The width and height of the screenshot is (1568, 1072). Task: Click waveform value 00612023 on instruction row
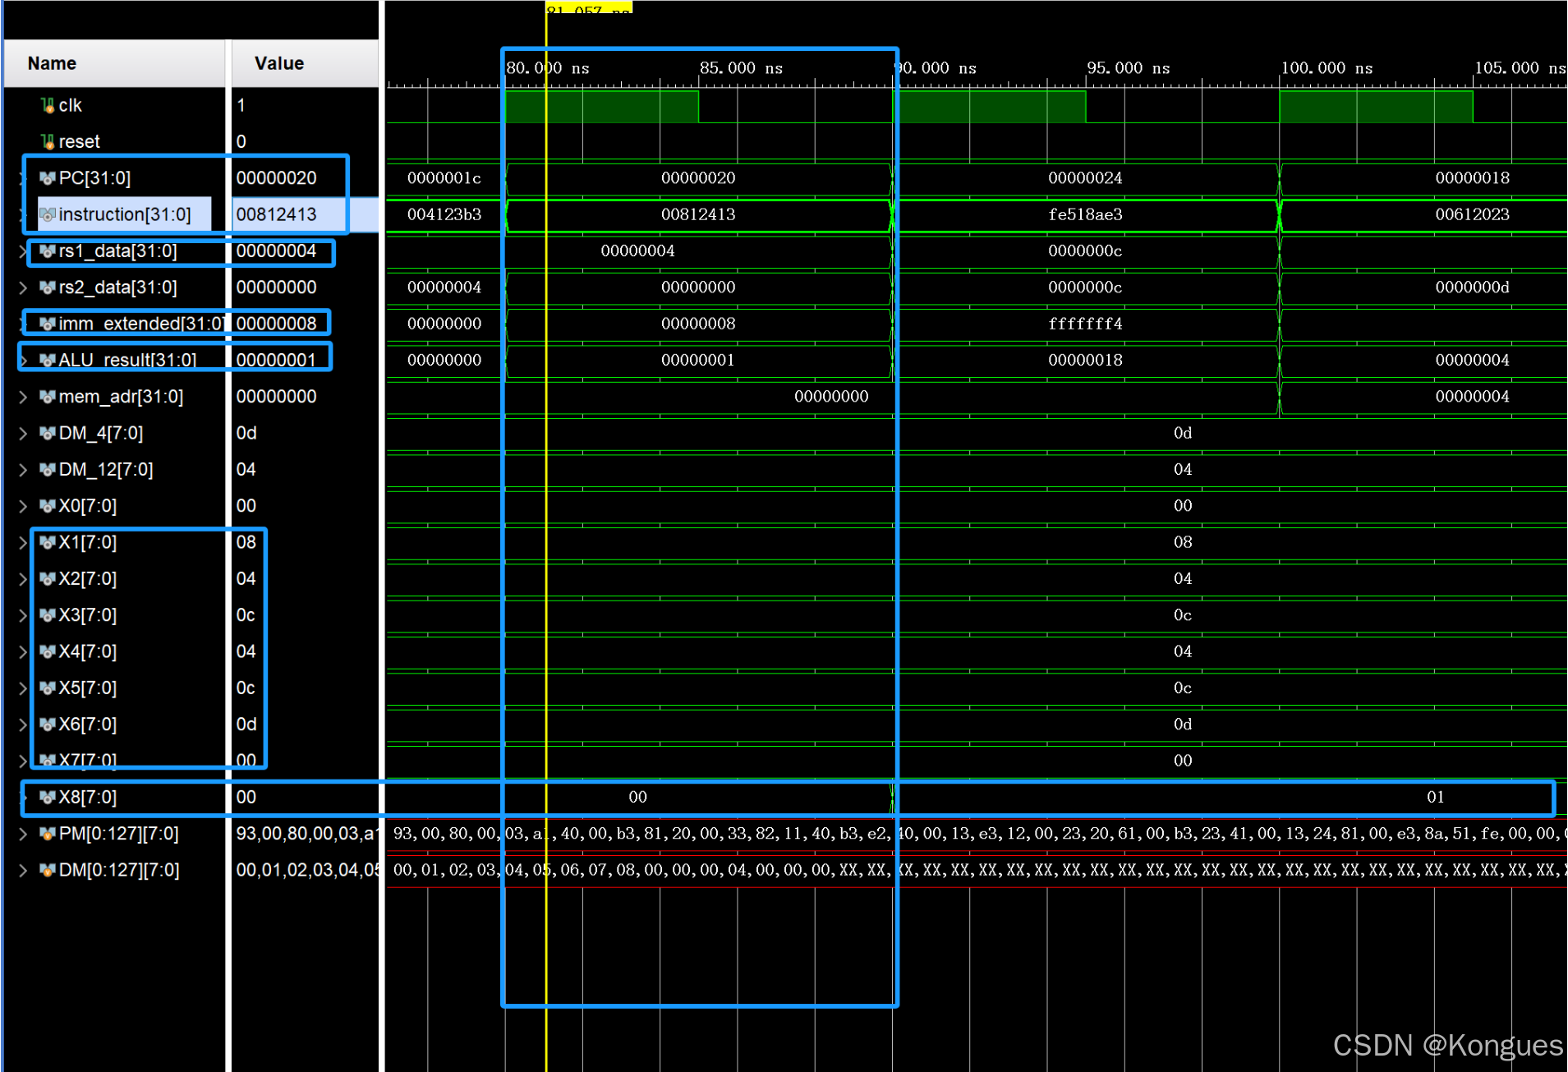tap(1472, 214)
